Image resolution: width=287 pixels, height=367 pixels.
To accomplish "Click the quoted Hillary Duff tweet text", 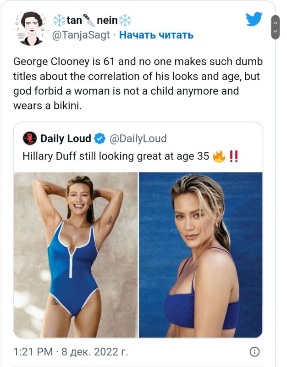I will [130, 156].
